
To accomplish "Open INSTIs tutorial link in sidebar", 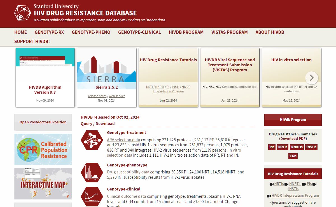I will (293, 189).
